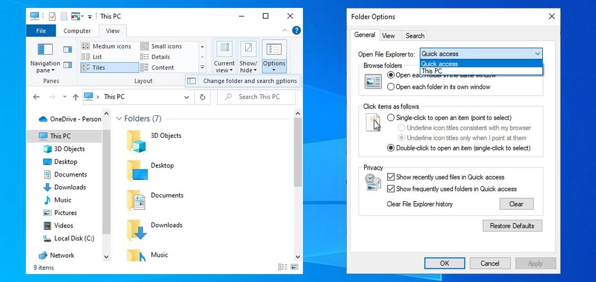Choose the Details layout option
This screenshot has height=282, width=596.
155,57
